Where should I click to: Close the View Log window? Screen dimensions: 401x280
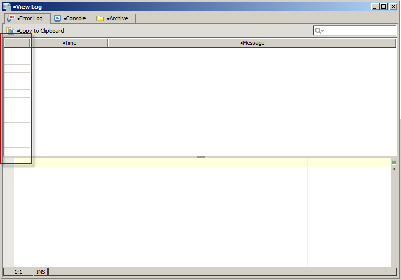(x=393, y=7)
